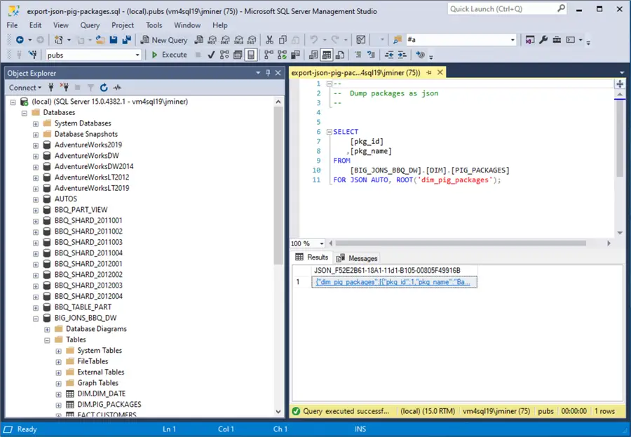Click Activity Monitor icon in Object Explorer
The width and height of the screenshot is (631, 437).
[117, 88]
